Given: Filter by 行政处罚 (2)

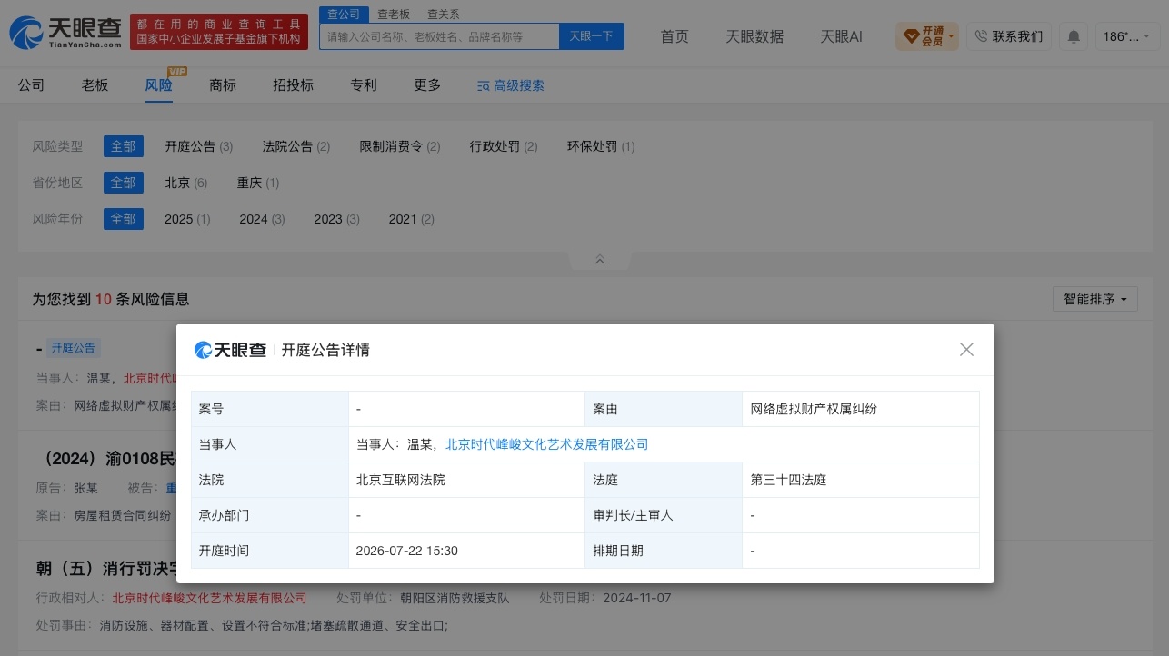Looking at the screenshot, I should [504, 146].
